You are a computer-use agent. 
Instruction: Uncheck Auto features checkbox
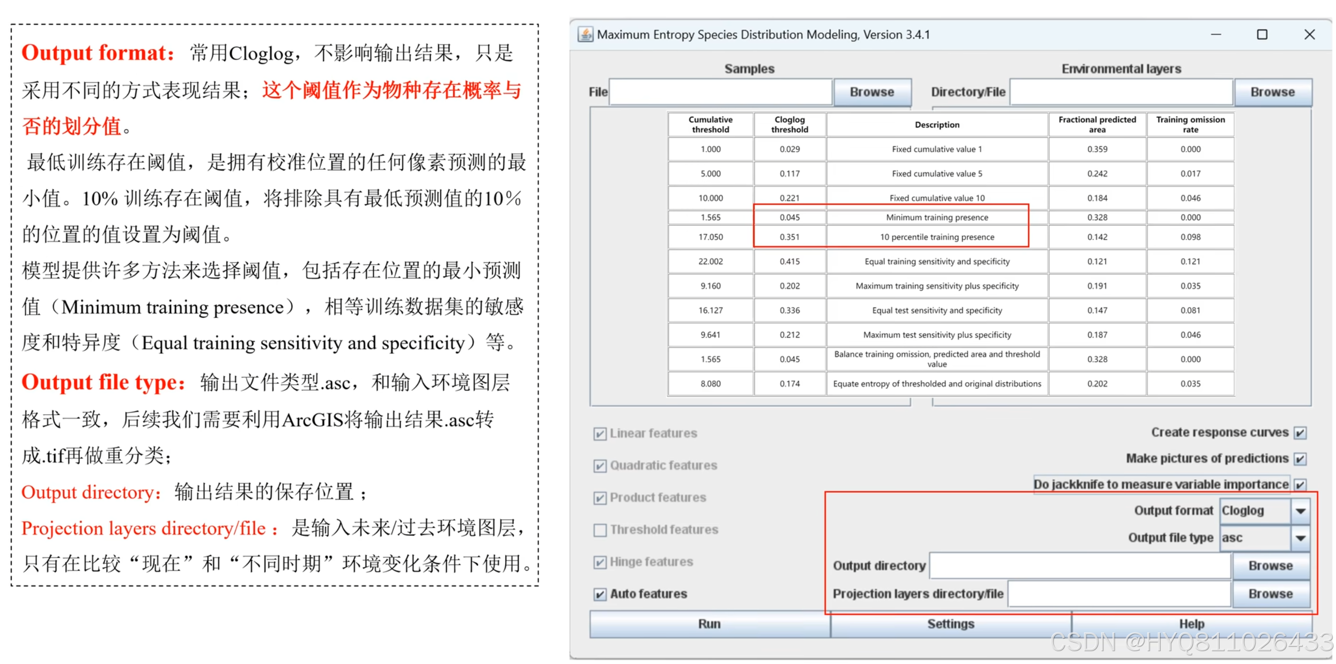pos(600,594)
